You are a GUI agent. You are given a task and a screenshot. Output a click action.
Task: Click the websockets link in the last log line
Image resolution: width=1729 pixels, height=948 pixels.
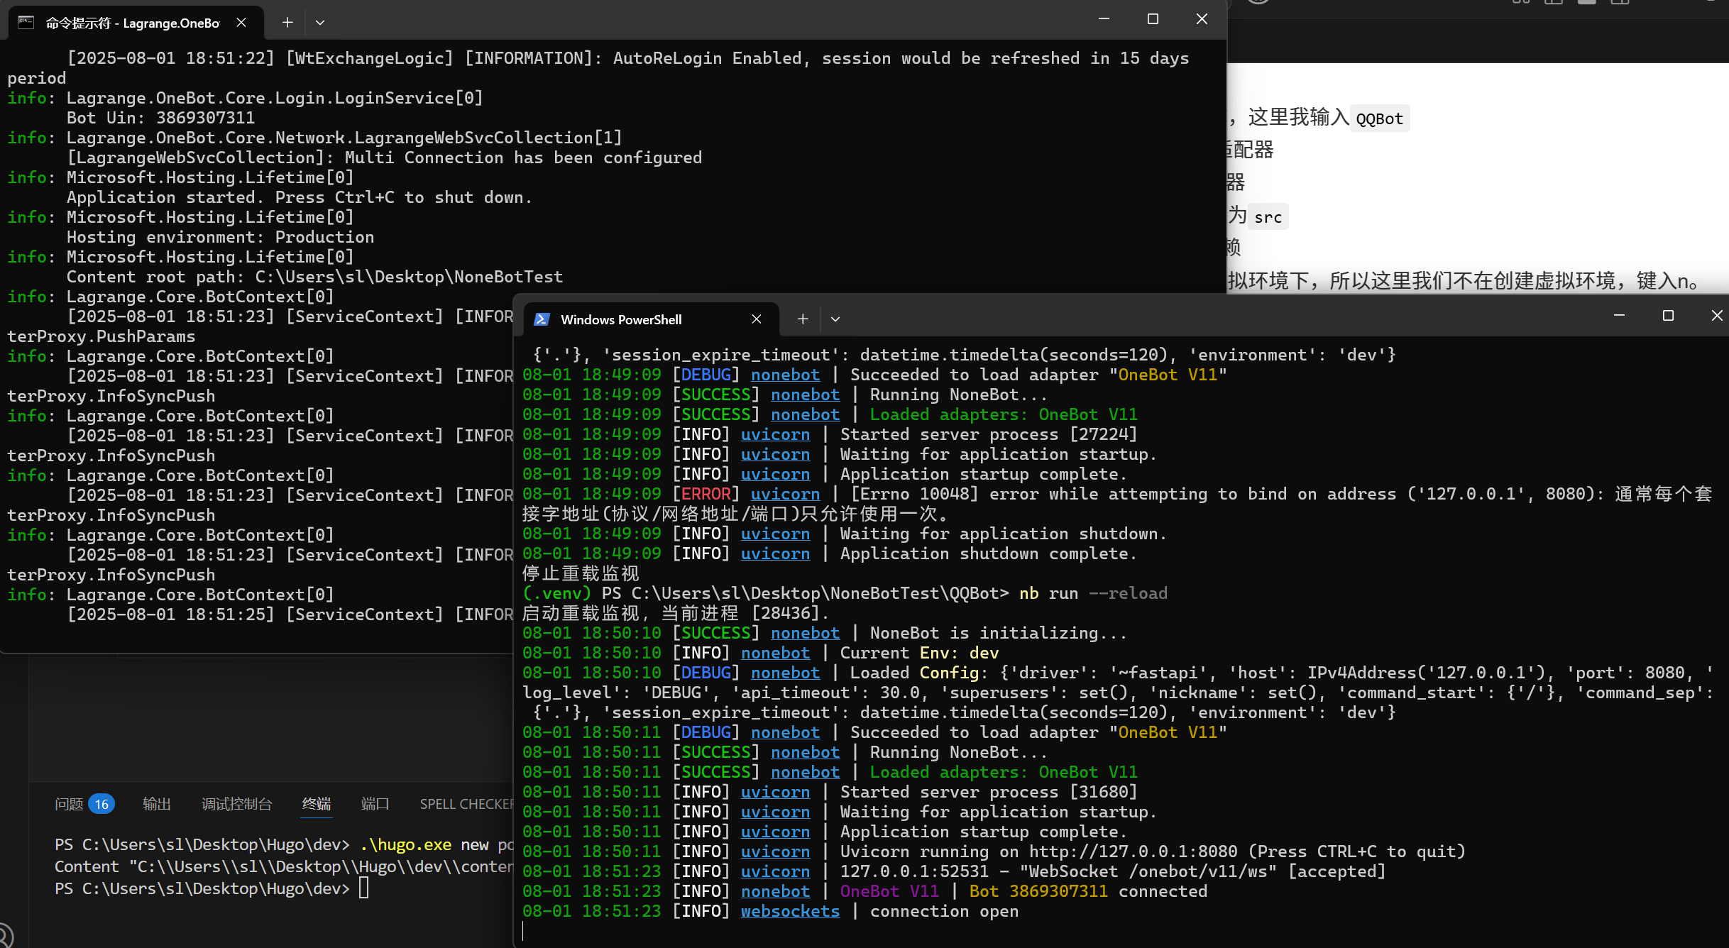pyautogui.click(x=790, y=911)
